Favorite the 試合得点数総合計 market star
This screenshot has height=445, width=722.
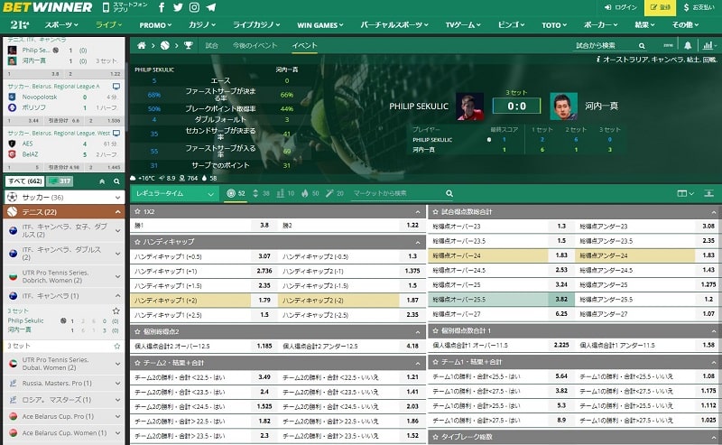[x=435, y=211]
